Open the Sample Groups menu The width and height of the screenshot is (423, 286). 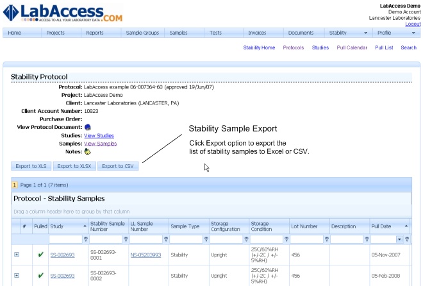point(142,32)
